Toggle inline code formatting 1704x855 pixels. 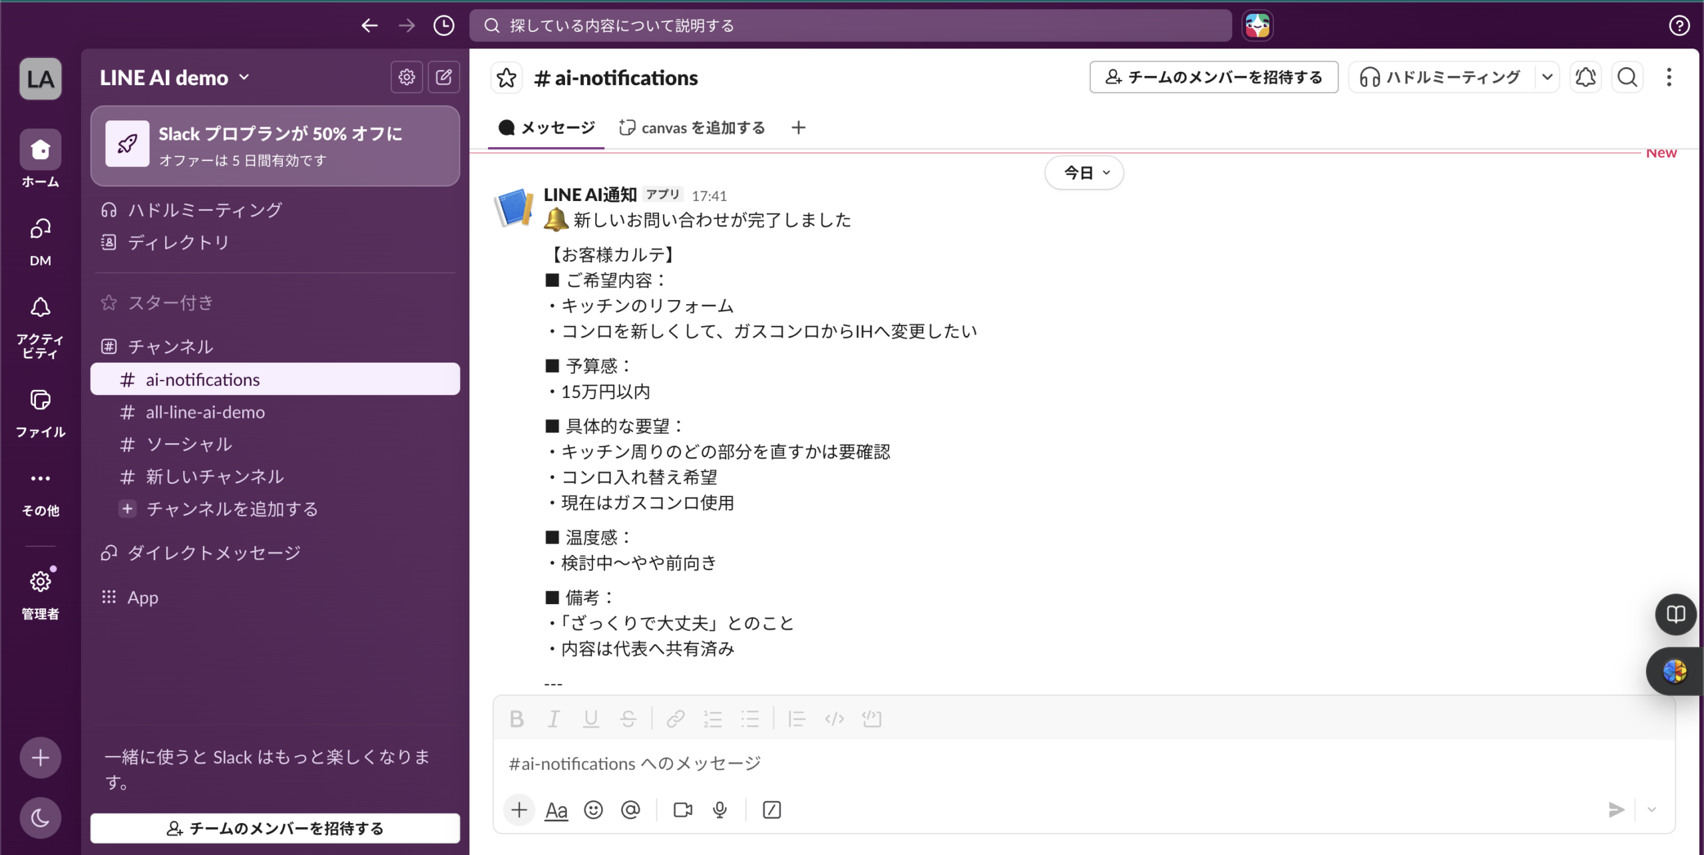[x=834, y=719]
